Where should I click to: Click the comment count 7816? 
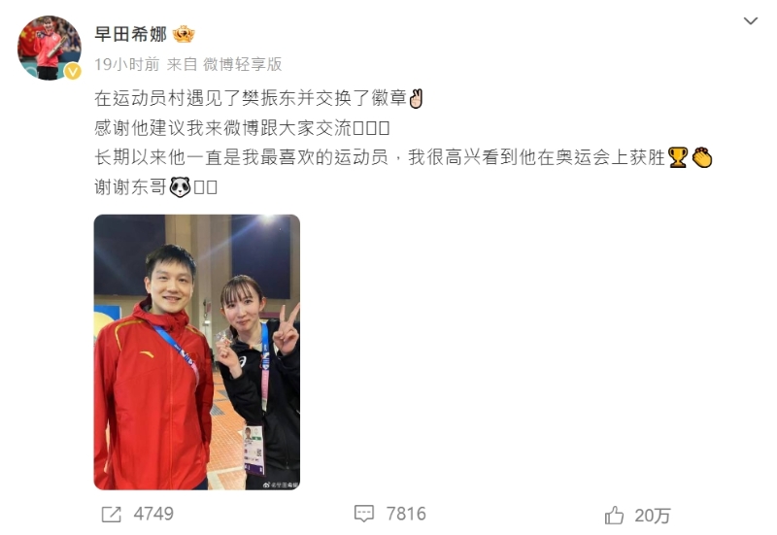tap(406, 514)
